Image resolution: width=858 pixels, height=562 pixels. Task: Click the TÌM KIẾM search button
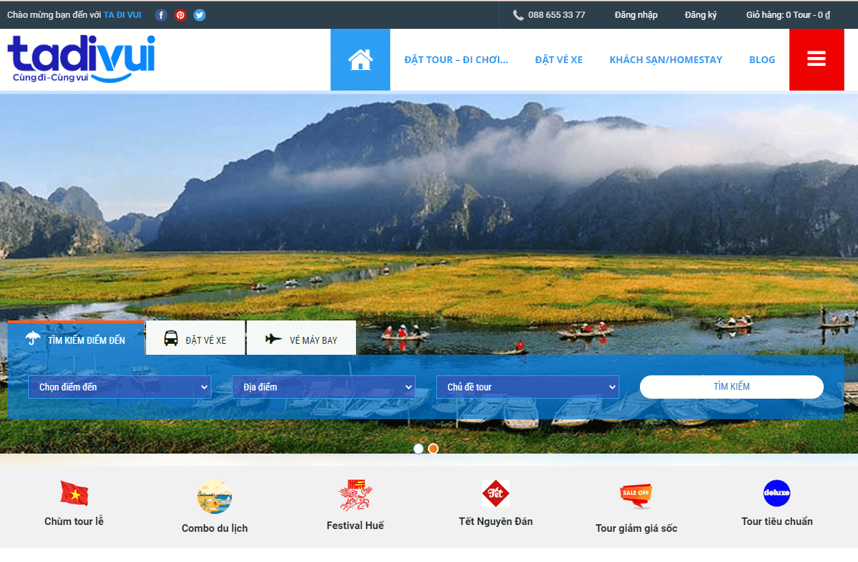pyautogui.click(x=731, y=386)
